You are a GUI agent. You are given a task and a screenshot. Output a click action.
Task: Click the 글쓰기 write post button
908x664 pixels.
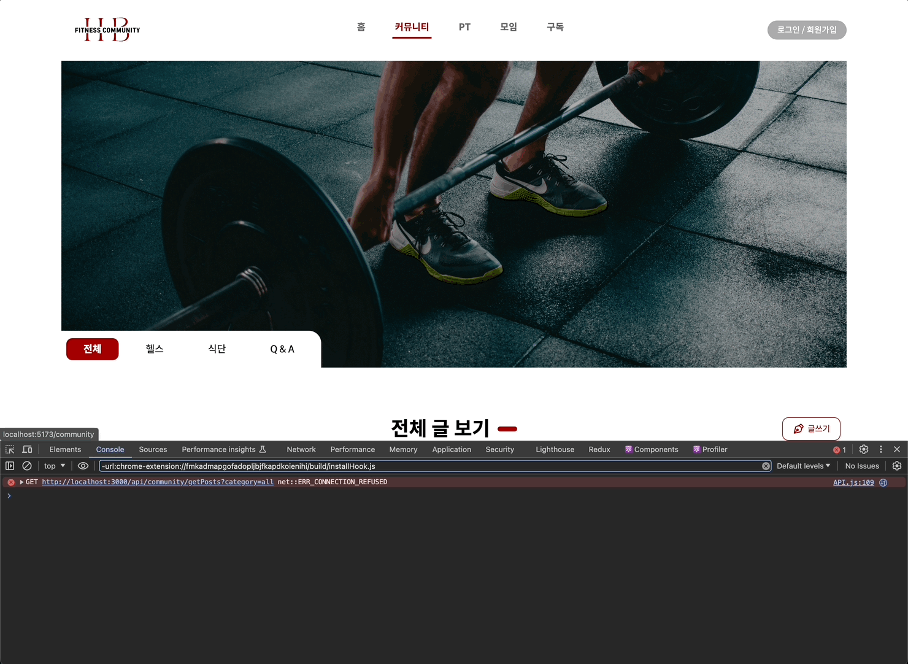811,429
